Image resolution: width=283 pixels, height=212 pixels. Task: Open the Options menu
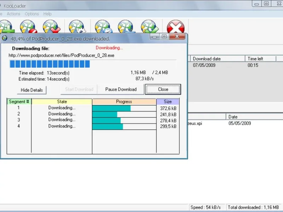point(32,14)
